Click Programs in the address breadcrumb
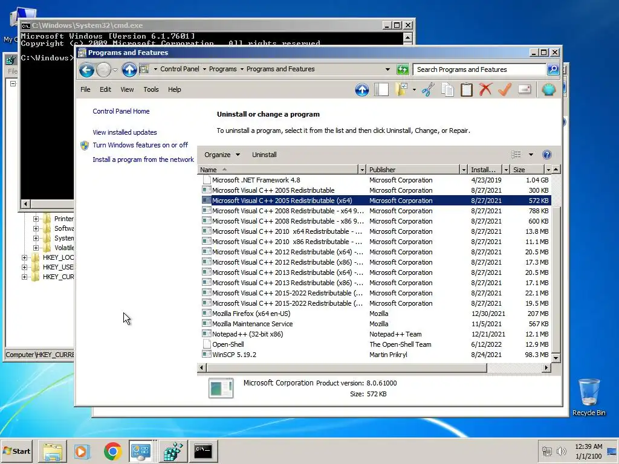Image resolution: width=619 pixels, height=464 pixels. coord(222,69)
